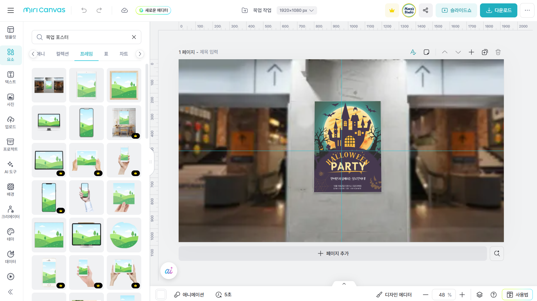Click the white page background color swatch

(x=161, y=295)
